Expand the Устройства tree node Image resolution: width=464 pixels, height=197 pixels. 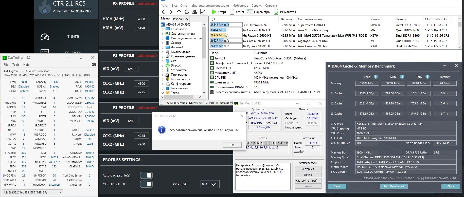(163, 70)
